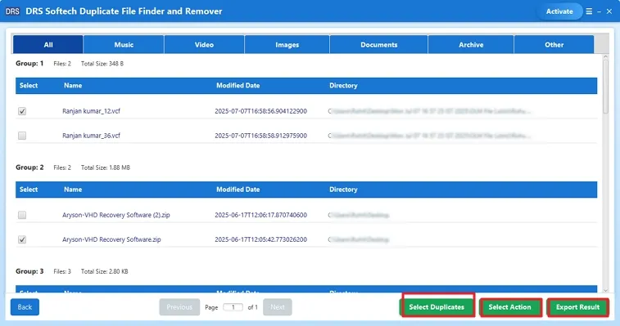Image resolution: width=620 pixels, height=326 pixels.
Task: Click Group 2 Name column header
Action: (x=73, y=190)
